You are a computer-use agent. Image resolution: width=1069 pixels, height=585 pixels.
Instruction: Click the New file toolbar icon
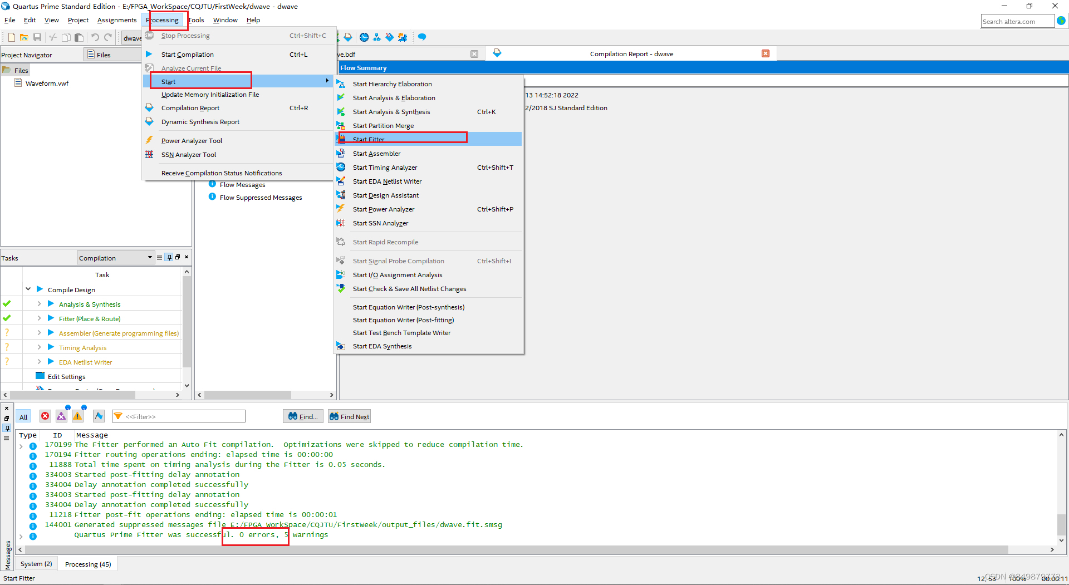click(x=11, y=37)
